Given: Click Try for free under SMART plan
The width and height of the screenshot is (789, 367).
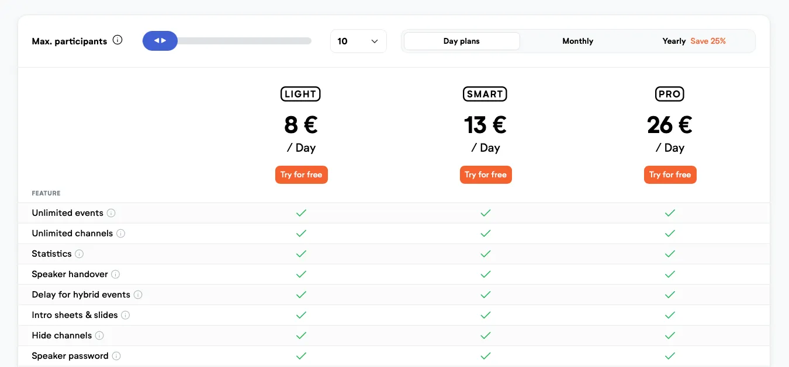Looking at the screenshot, I should (486, 174).
